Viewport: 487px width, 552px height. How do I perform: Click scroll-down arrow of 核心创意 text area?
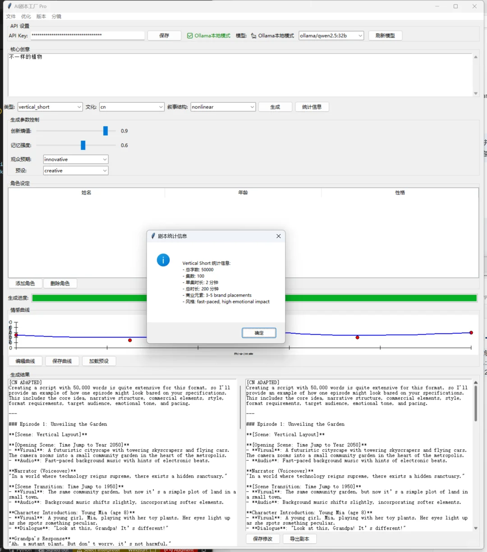coord(476,93)
